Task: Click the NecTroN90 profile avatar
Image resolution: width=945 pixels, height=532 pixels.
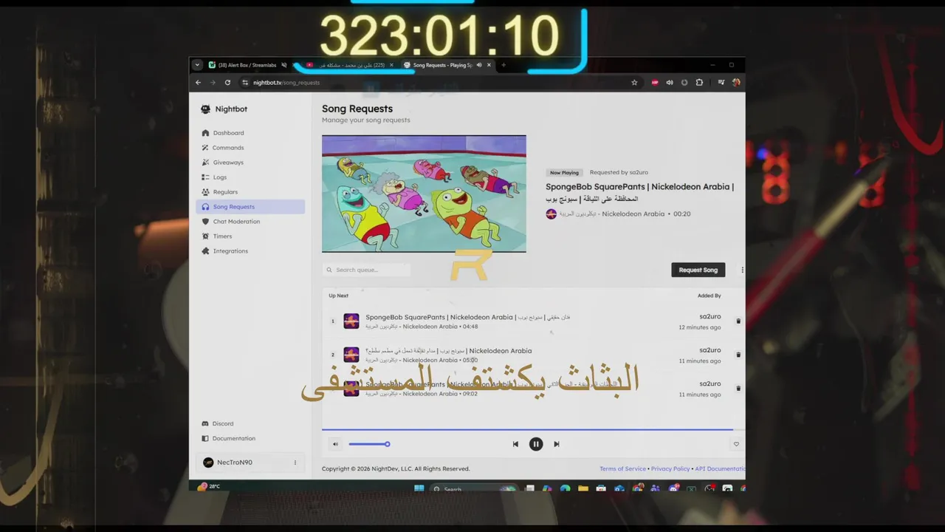Action: [208, 463]
